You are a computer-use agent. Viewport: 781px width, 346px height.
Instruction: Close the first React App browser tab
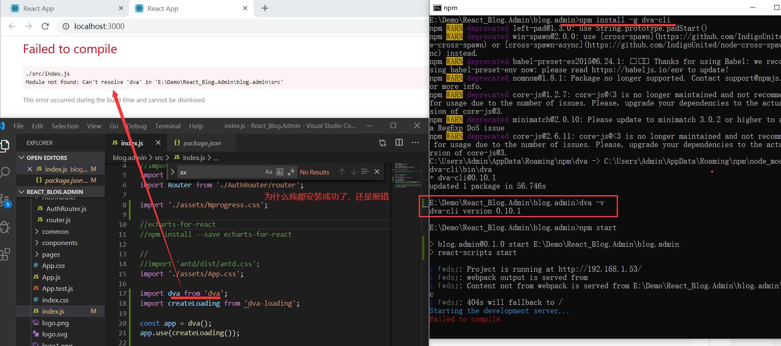[x=121, y=8]
